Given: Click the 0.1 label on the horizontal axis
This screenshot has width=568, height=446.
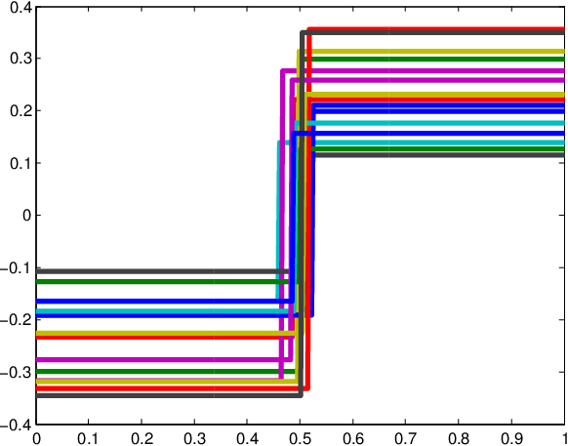Looking at the screenshot, I should 89,439.
